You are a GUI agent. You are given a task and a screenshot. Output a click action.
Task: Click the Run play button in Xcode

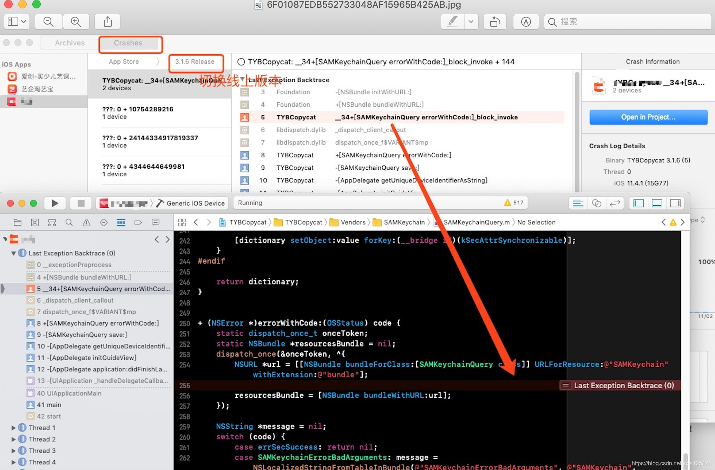pyautogui.click(x=55, y=203)
